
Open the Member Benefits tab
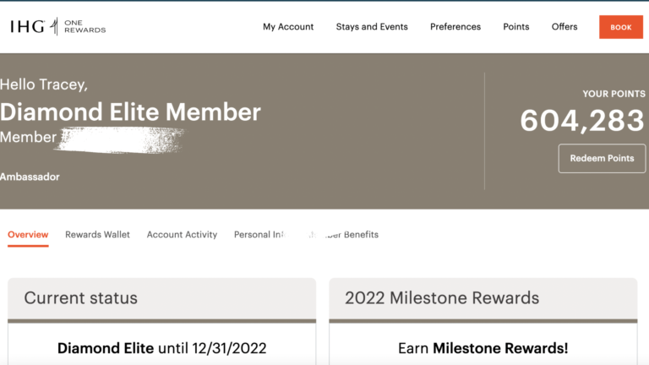tap(343, 235)
